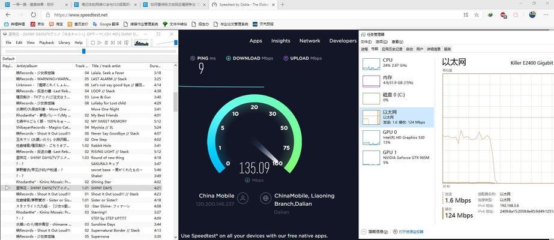Collapse Task Manager with 简略信息 button
Image resolution: width=554 pixels, height=240 pixels.
[x=375, y=232]
